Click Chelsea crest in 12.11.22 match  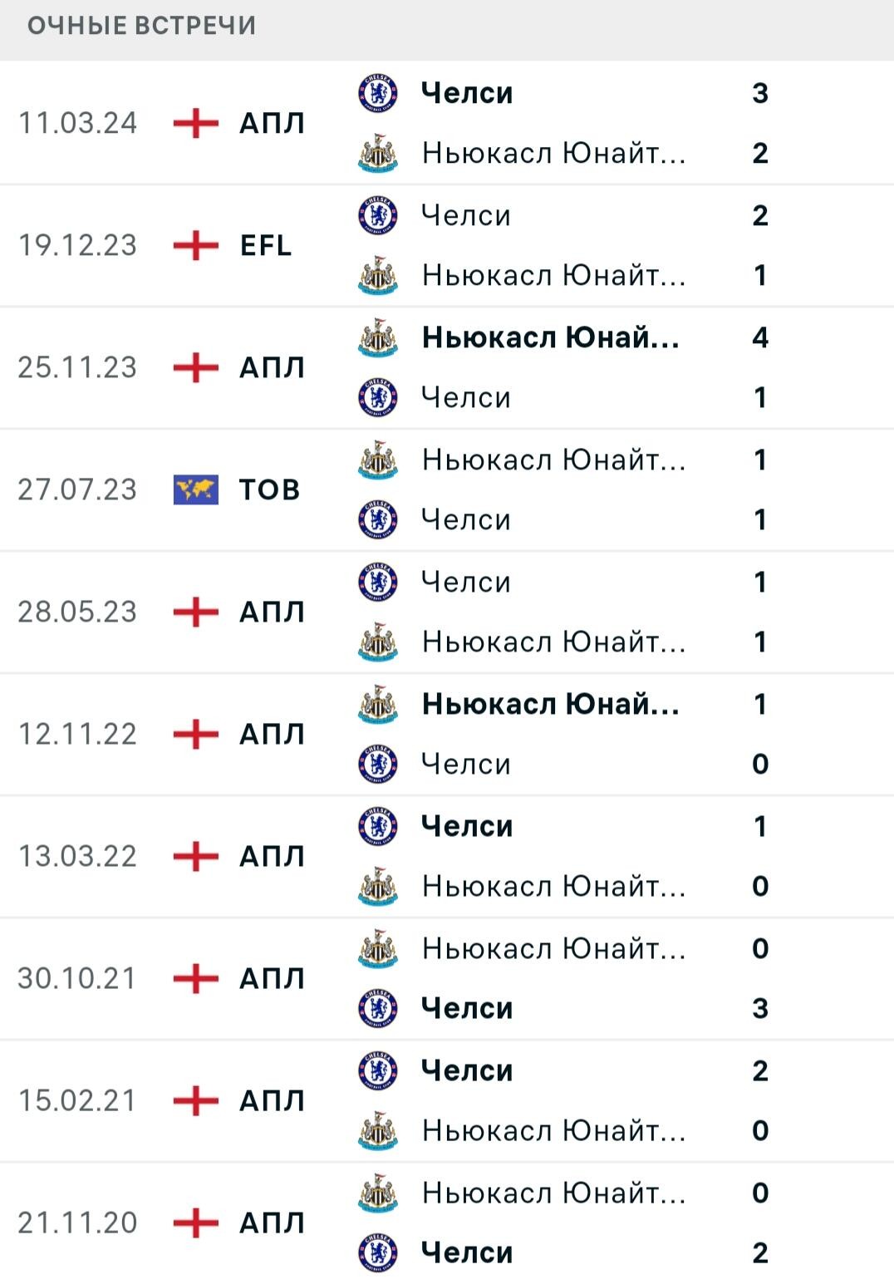pyautogui.click(x=378, y=765)
